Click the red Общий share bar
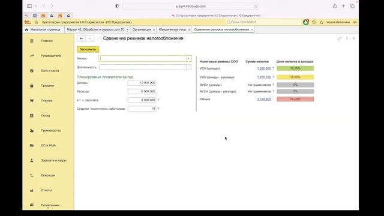 (x=295, y=99)
